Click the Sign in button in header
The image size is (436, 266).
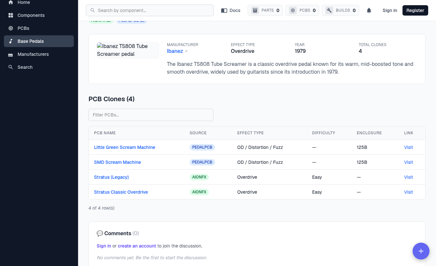(390, 10)
